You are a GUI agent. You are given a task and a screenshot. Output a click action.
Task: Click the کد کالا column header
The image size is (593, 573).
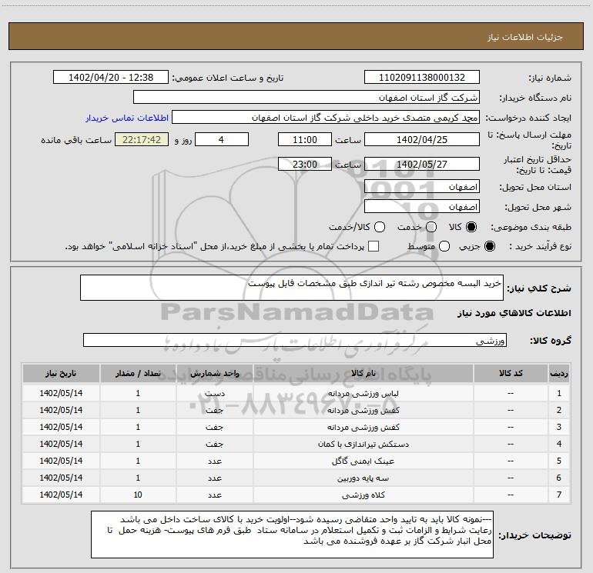click(511, 373)
